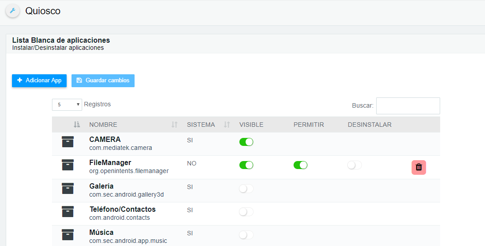The image size is (485, 246).
Task: Click the CAMERA app archive box icon
Action: click(68, 141)
